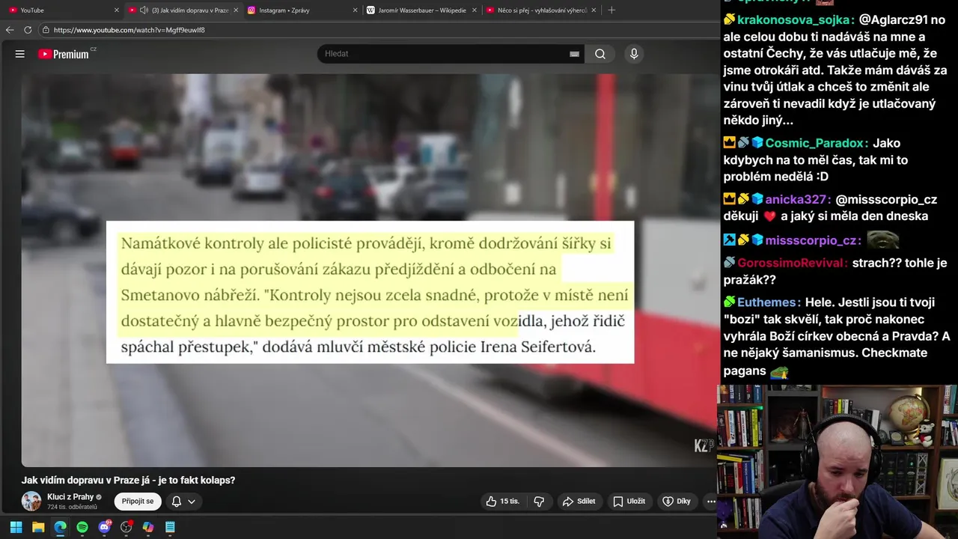Image resolution: width=958 pixels, height=539 pixels.
Task: Click the 724 tis. odběratelů subscriber count
Action: click(73, 507)
